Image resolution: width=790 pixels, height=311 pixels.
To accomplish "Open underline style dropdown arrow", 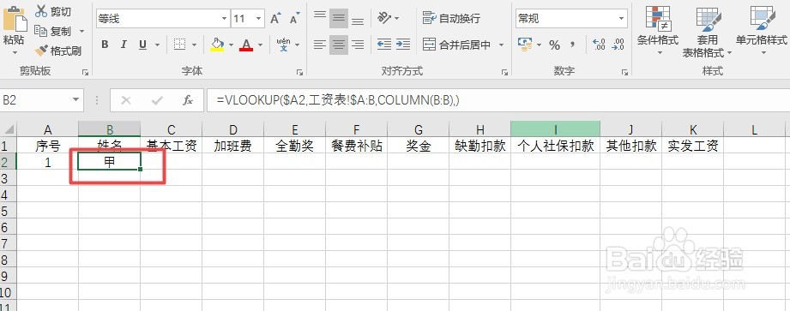I will pyautogui.click(x=157, y=45).
